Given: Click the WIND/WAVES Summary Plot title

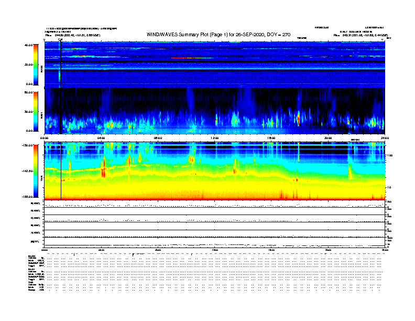Looking at the screenshot, I should (219, 35).
